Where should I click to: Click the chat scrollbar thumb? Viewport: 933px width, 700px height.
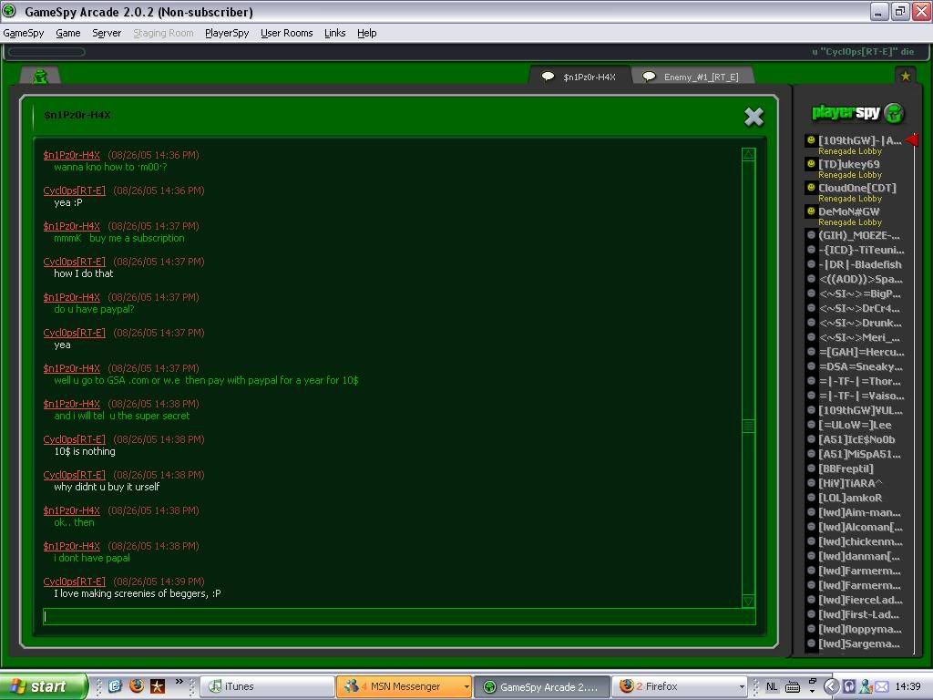coord(749,426)
